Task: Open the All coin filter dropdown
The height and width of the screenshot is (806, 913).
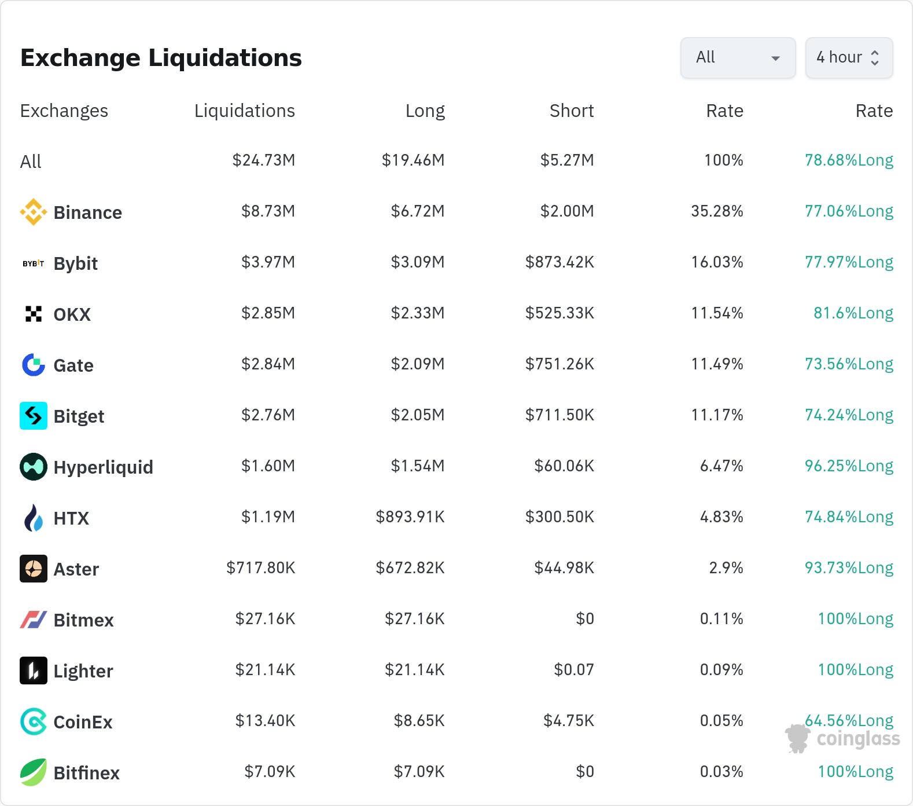Action: [738, 58]
